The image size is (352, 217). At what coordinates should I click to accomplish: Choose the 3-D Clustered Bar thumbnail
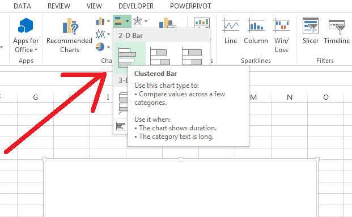[x=123, y=102]
